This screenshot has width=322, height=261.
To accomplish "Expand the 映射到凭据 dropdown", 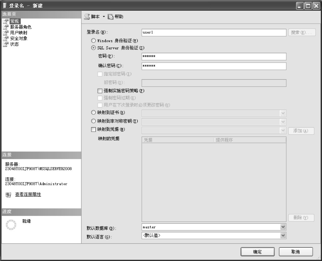I will pyautogui.click(x=283, y=130).
